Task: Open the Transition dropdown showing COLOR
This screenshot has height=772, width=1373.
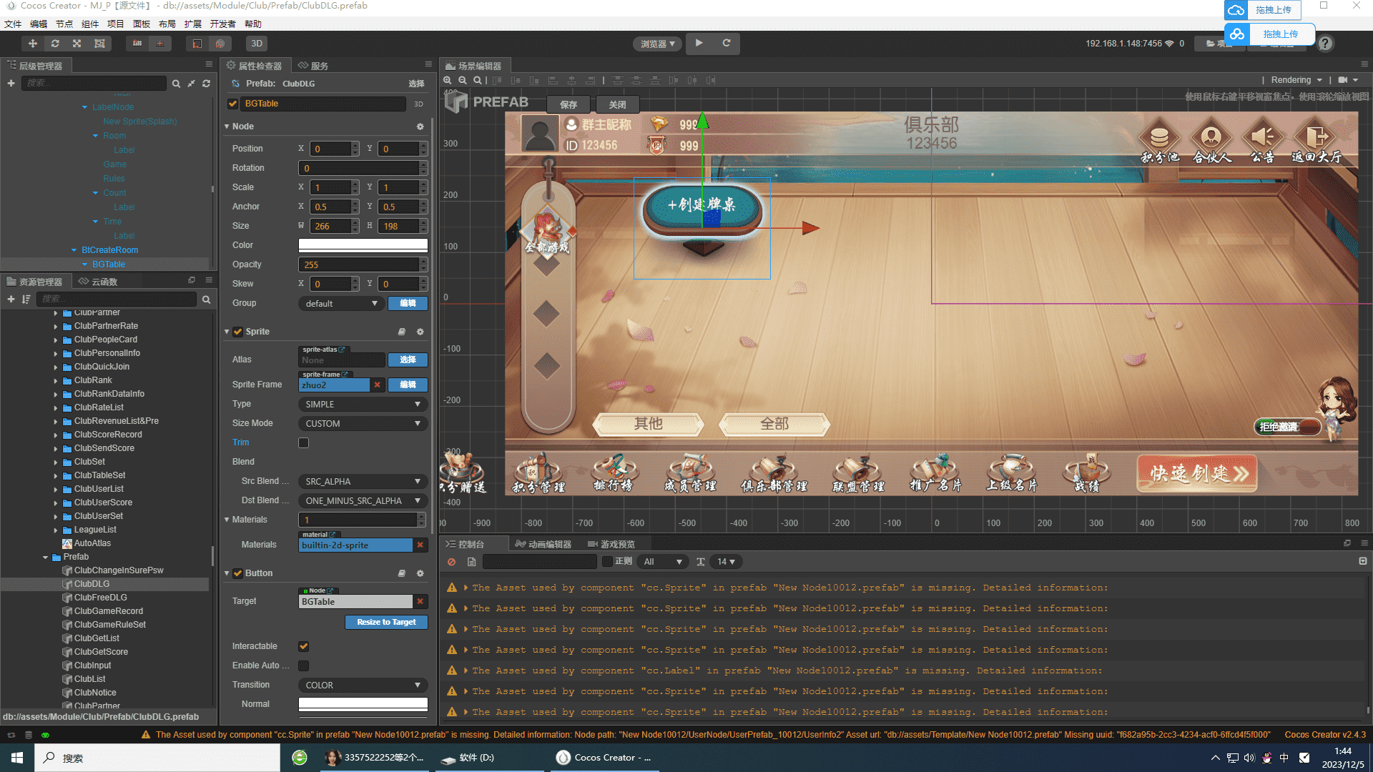Action: point(361,684)
